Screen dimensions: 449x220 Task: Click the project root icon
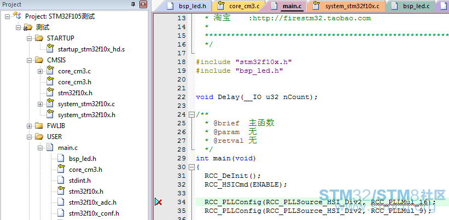point(17,16)
